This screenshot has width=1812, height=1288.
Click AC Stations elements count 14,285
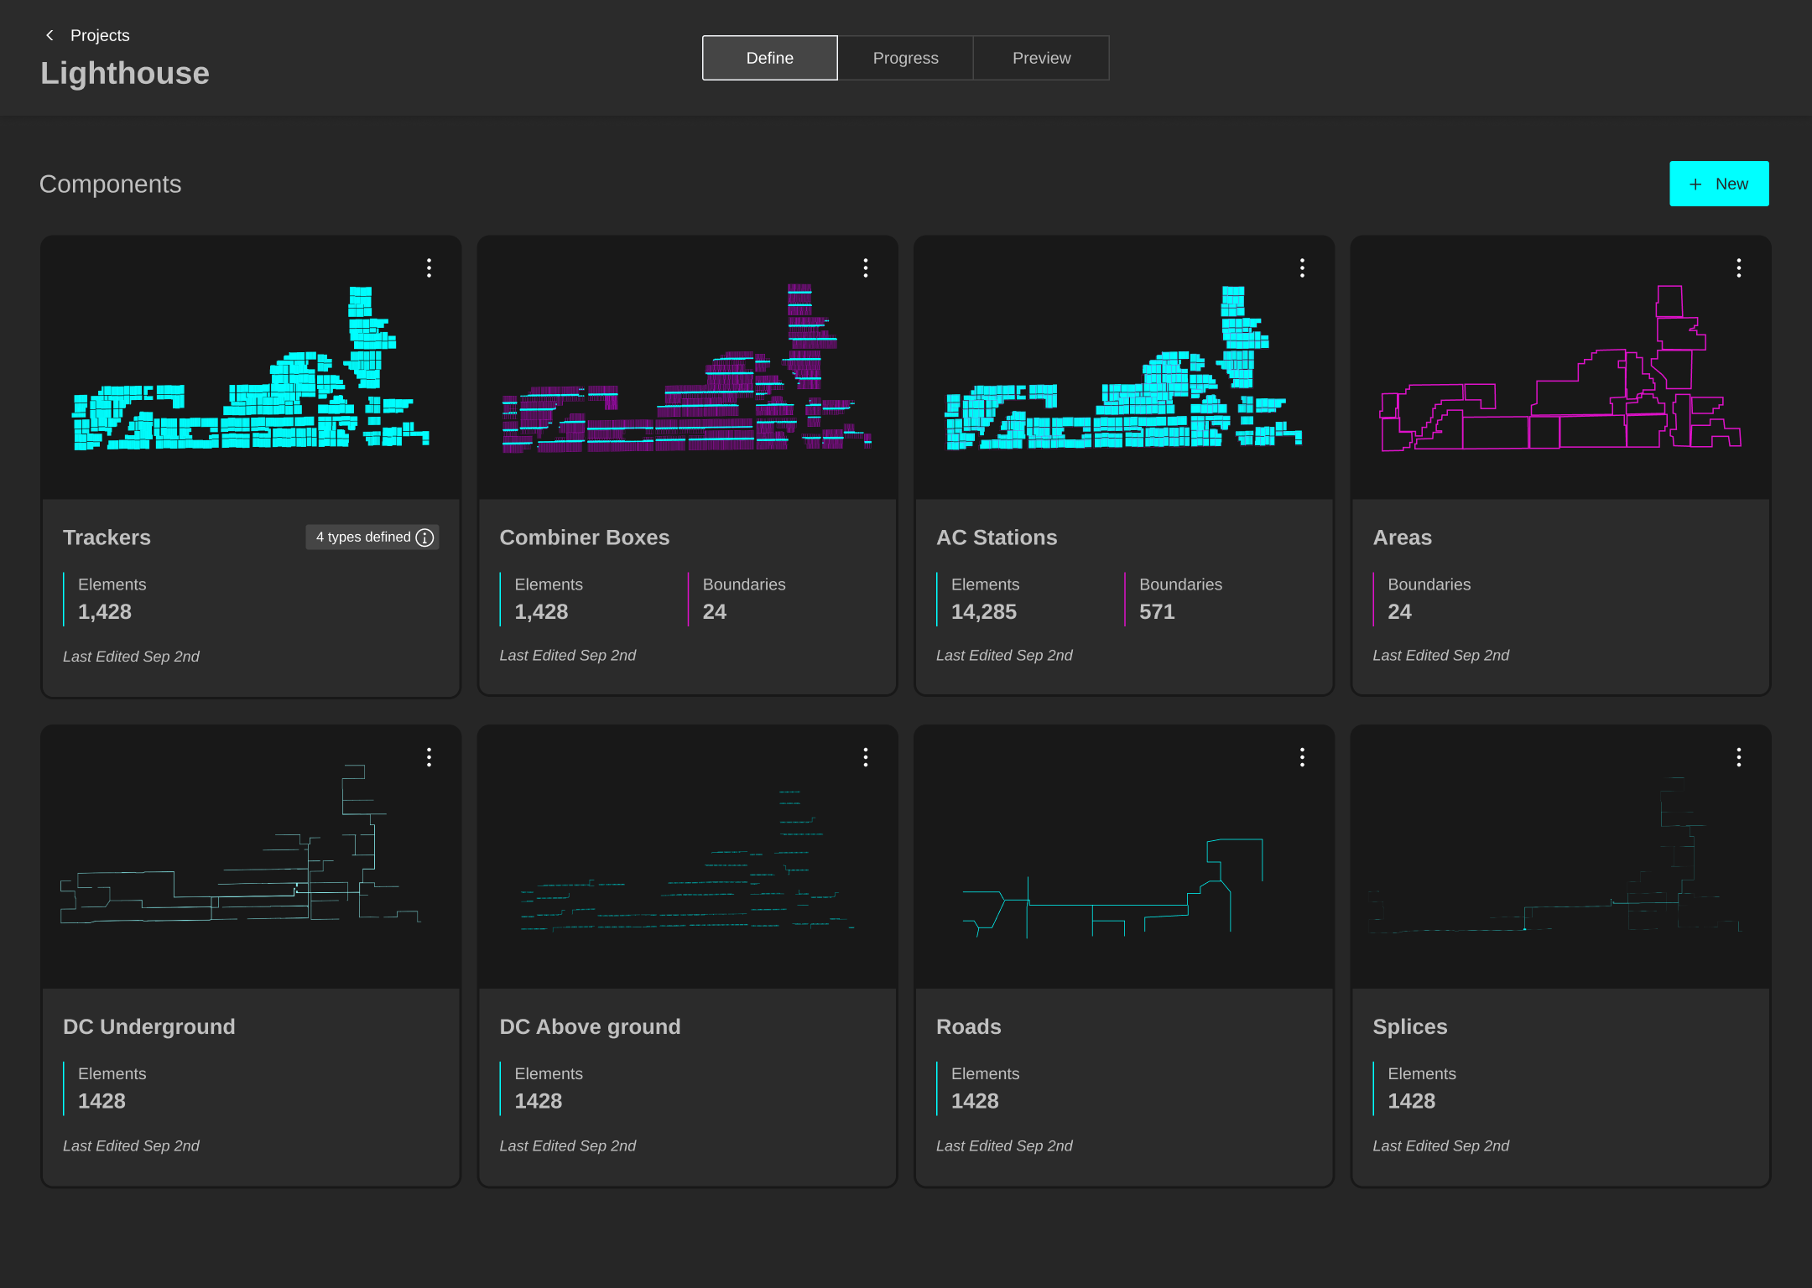point(983,611)
